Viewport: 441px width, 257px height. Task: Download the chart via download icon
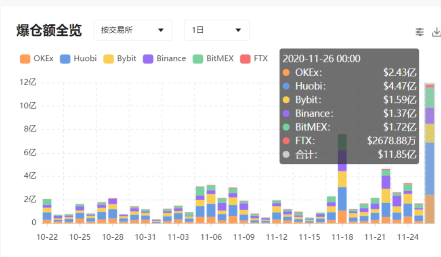[436, 32]
